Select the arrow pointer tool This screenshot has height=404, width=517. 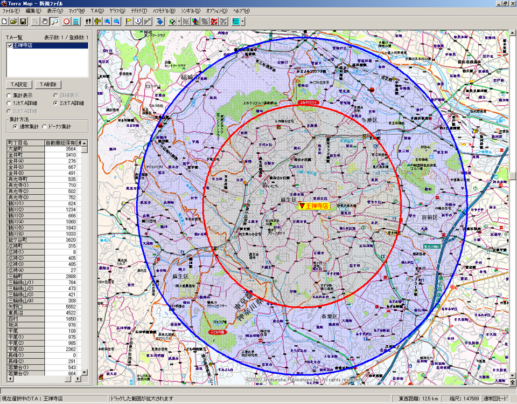point(36,22)
